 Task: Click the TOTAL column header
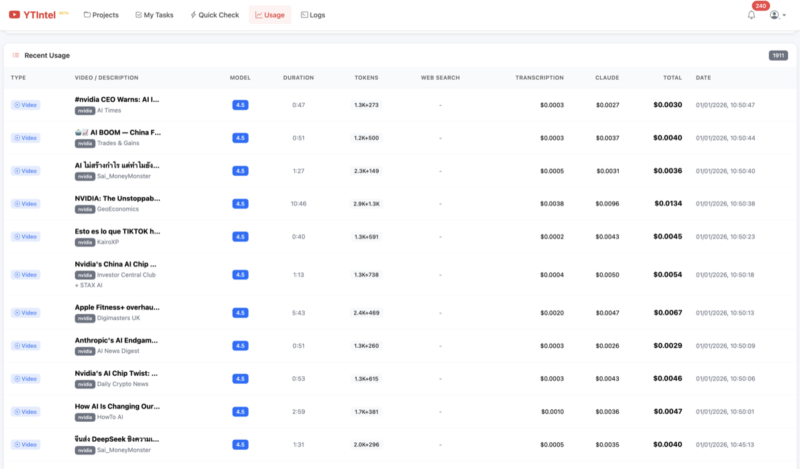point(672,78)
